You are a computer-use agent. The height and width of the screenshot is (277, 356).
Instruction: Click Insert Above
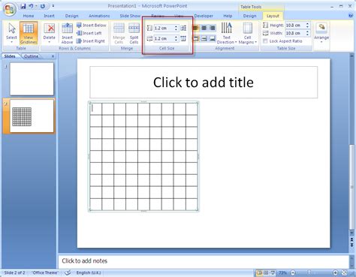[x=67, y=33]
